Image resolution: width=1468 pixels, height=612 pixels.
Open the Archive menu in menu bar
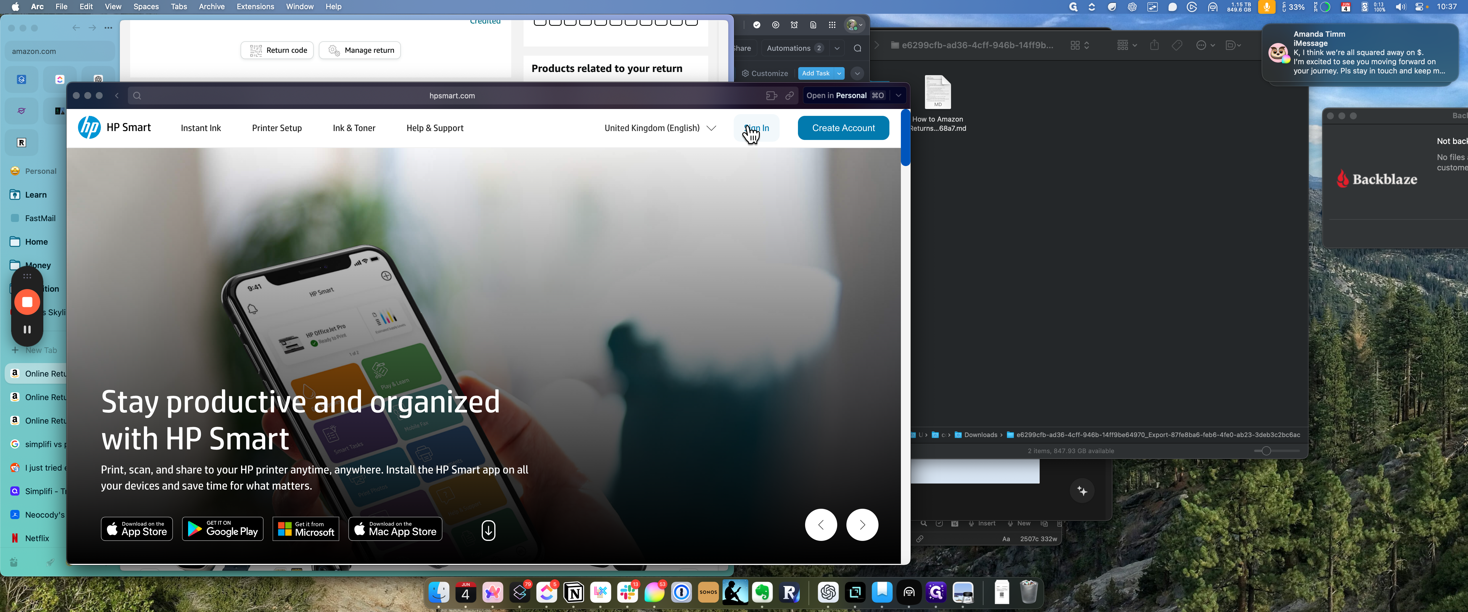point(211,7)
